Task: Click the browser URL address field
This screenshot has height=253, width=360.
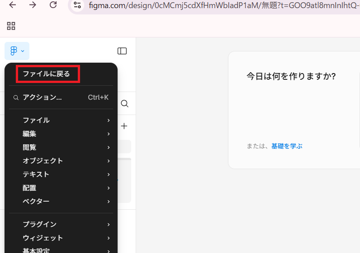Action: [217, 5]
